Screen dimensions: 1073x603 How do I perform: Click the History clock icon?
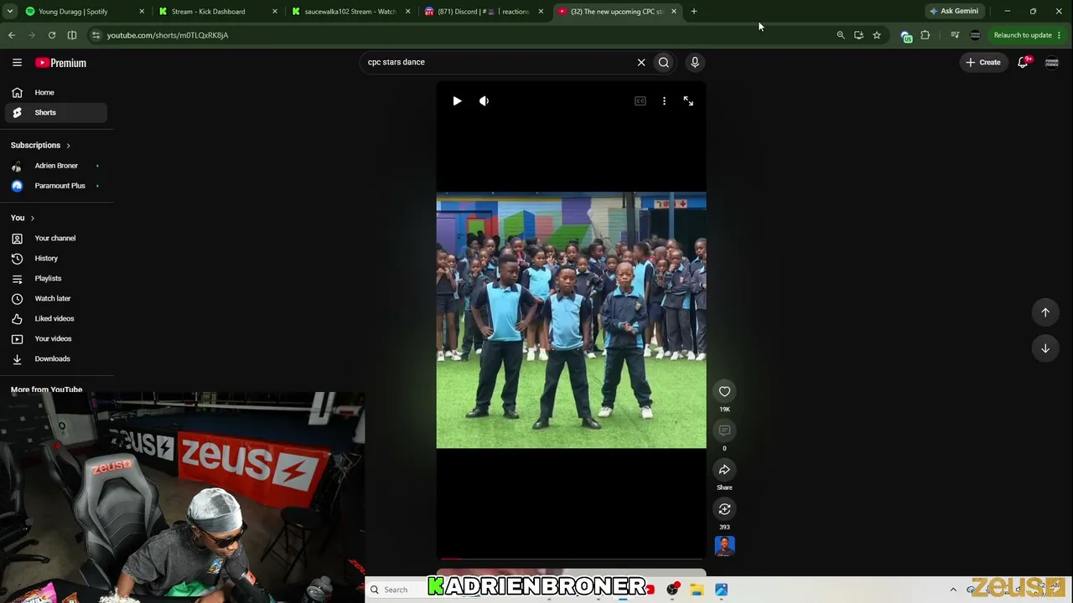click(17, 258)
